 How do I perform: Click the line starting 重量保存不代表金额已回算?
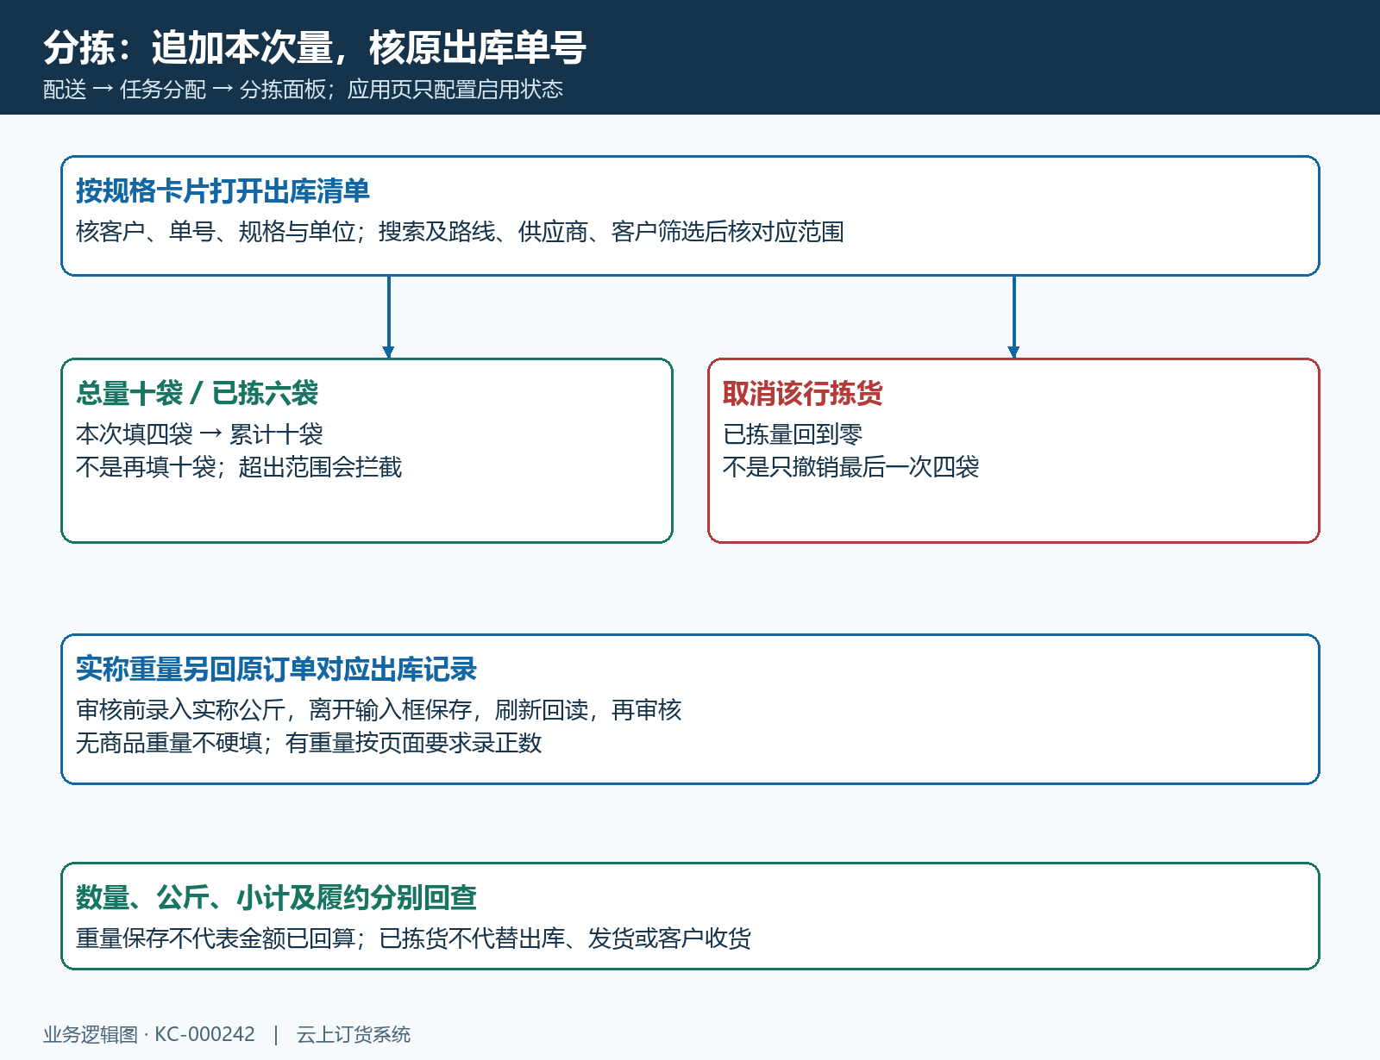[413, 938]
